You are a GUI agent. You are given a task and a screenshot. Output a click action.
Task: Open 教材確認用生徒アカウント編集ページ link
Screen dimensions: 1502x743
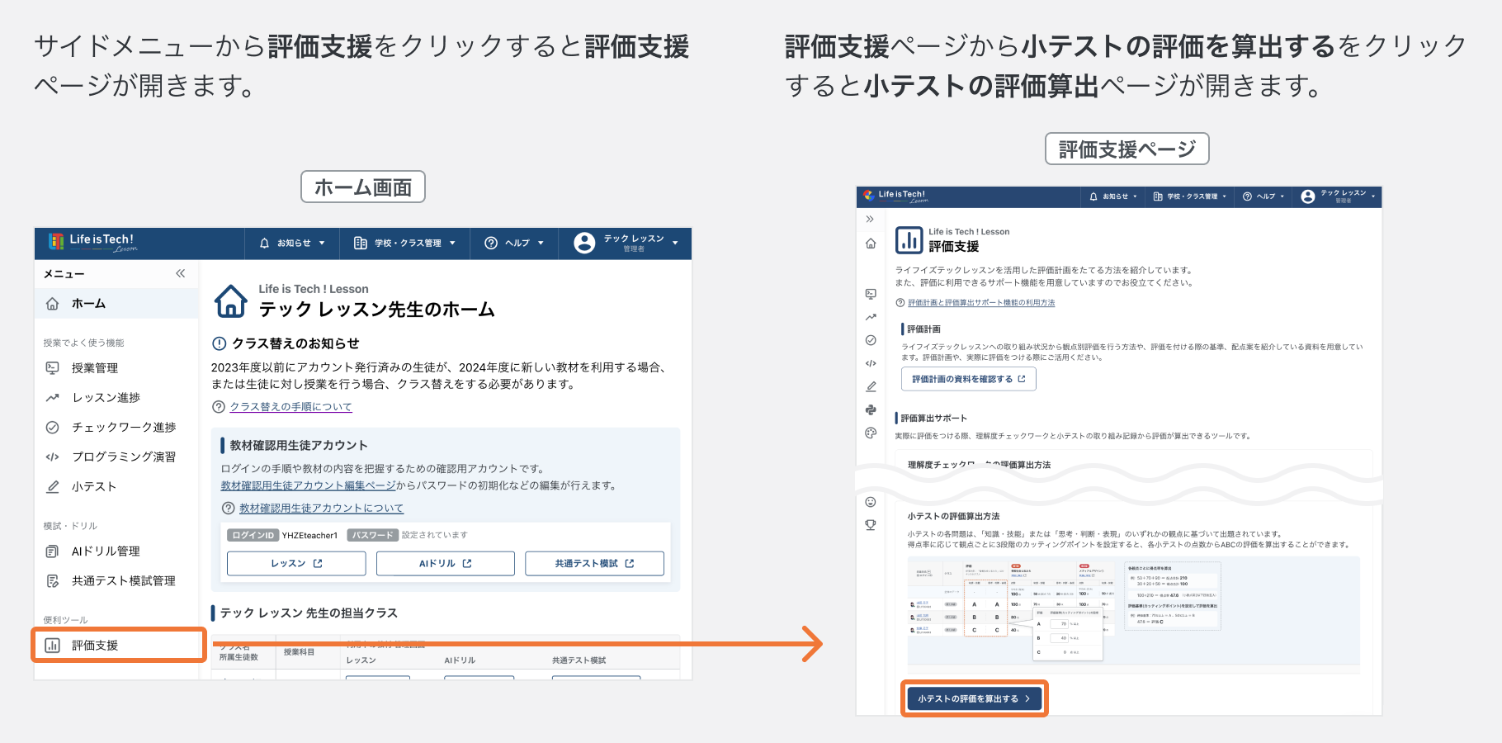308,485
